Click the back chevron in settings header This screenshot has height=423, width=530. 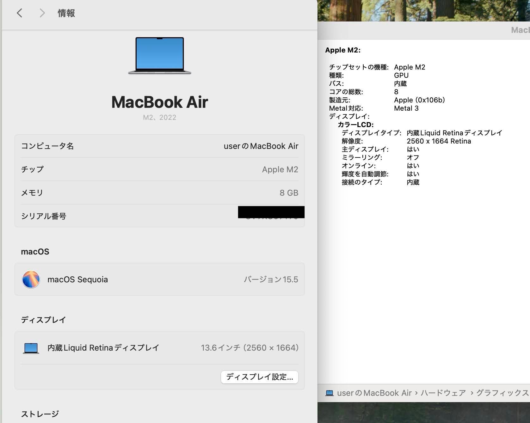20,13
